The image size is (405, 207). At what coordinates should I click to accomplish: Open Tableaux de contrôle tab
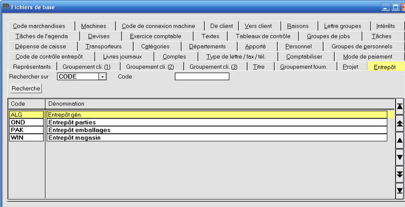(x=263, y=36)
